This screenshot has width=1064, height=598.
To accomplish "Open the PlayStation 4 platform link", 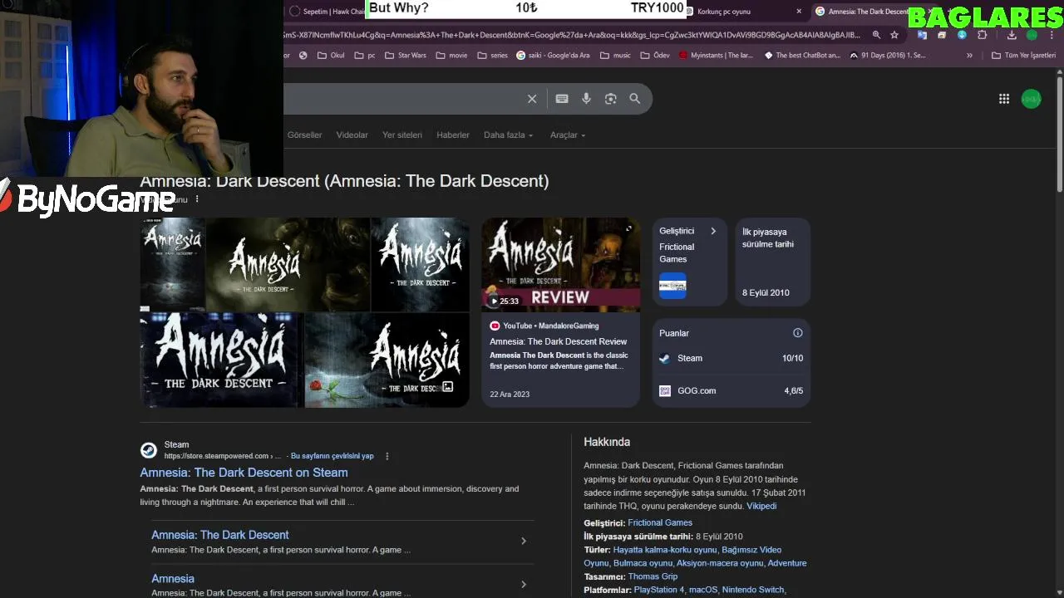I will click(x=659, y=590).
